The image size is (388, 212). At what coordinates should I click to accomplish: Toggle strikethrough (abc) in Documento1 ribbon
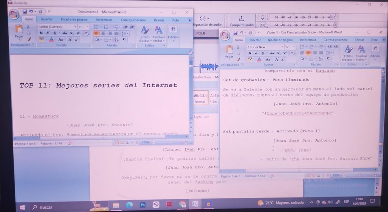click(65, 33)
